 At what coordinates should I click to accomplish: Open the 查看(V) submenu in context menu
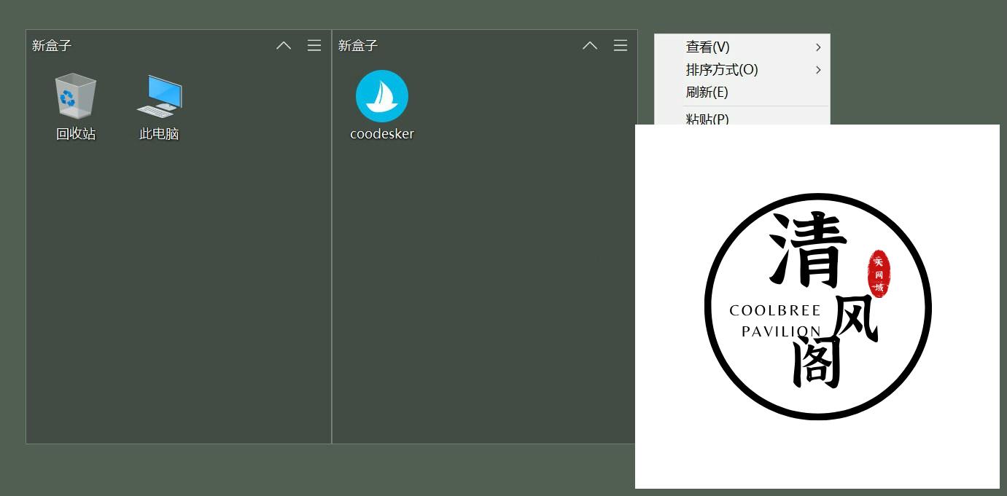742,47
